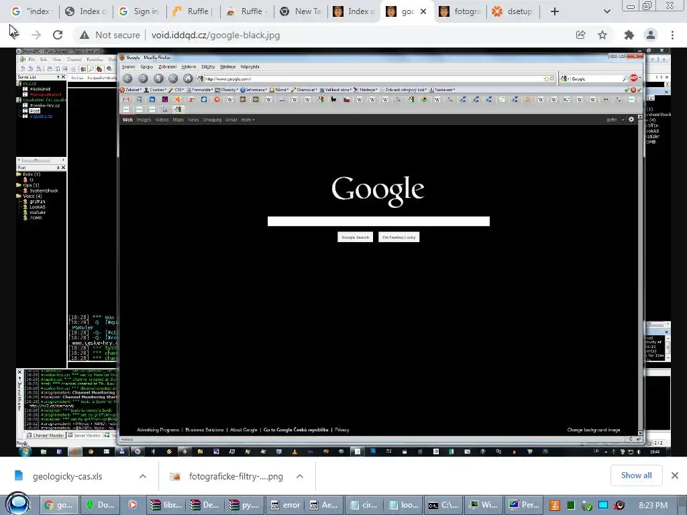Viewport: 687px width, 515px height.
Task: Open the Windows Start orb
Action: tap(18, 504)
